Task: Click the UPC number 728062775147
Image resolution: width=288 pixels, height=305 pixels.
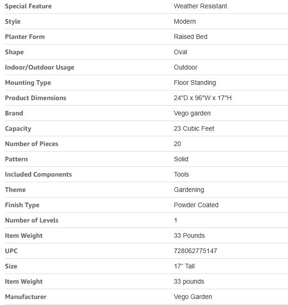Action: pyautogui.click(x=195, y=251)
